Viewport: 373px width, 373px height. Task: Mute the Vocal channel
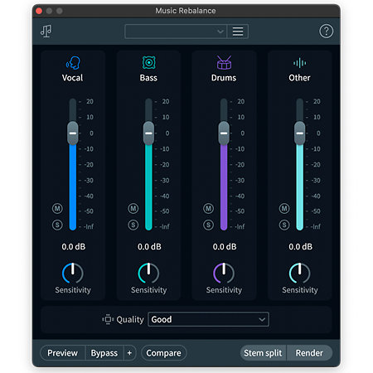click(57, 208)
